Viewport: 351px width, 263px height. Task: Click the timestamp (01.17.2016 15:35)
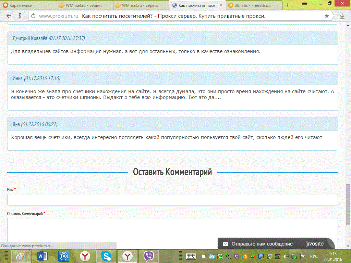[67, 38]
